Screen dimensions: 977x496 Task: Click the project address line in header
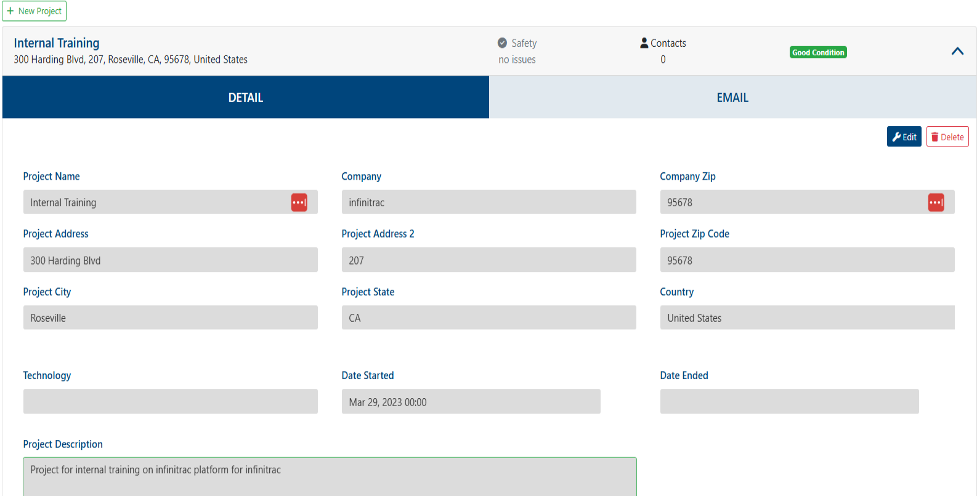131,60
